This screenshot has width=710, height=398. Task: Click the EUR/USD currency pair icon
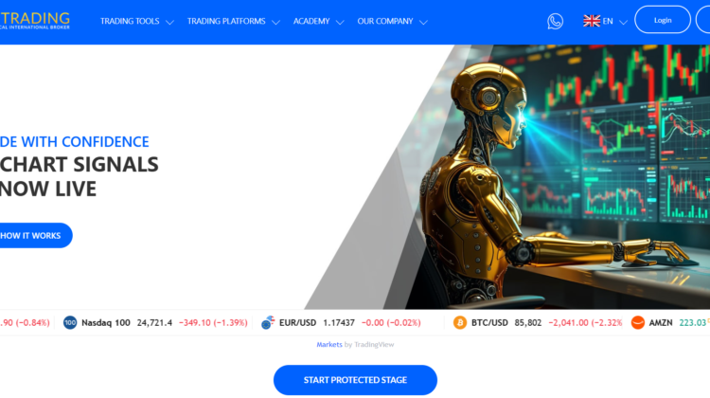268,322
